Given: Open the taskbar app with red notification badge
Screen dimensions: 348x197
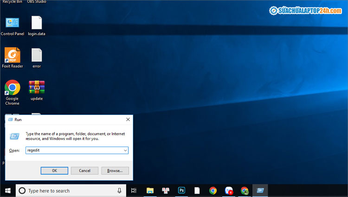Looking at the screenshot, I should [229, 191].
